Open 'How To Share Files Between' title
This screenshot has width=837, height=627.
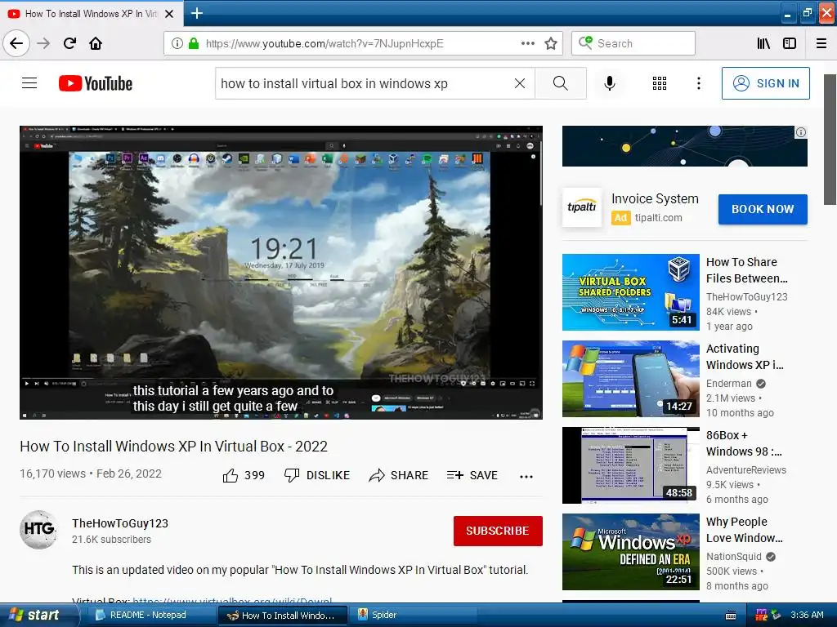[x=747, y=270]
